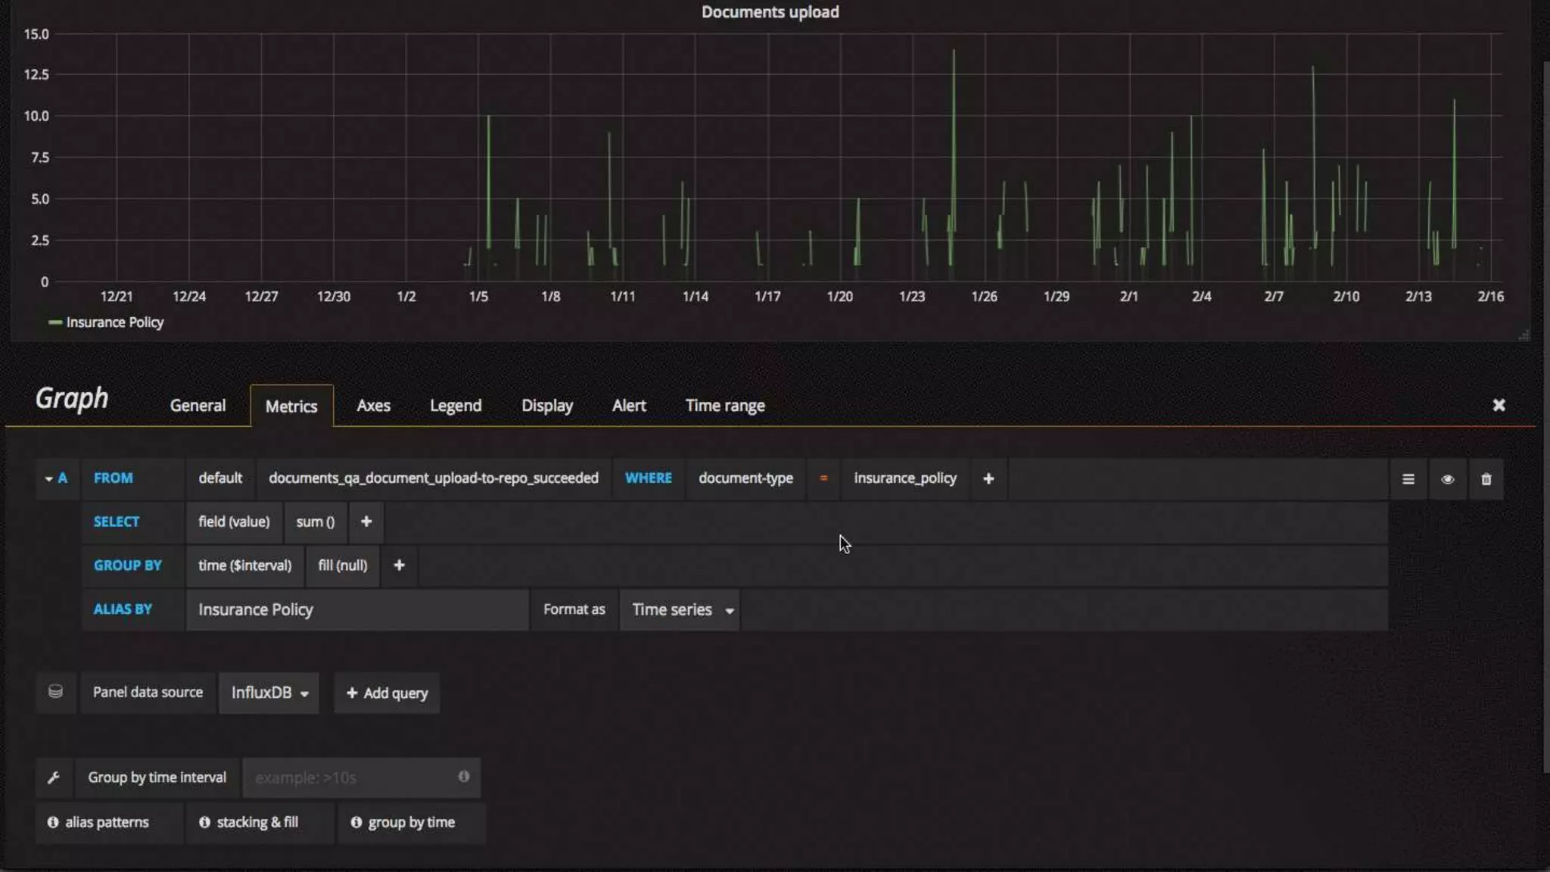Click the Add query button
This screenshot has width=1550, height=872.
coord(387,693)
